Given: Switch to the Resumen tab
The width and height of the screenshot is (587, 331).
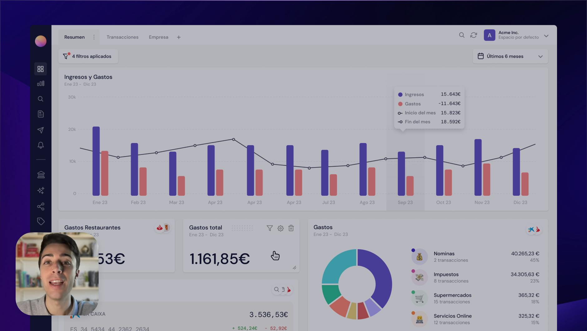Looking at the screenshot, I should coord(74,37).
